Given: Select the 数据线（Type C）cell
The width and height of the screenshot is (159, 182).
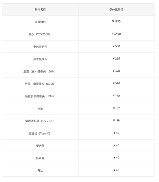Looking at the screenshot, I should click(40, 133).
